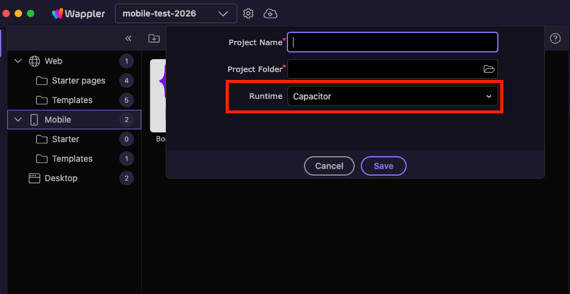Browse for project folder icon

[x=489, y=69]
